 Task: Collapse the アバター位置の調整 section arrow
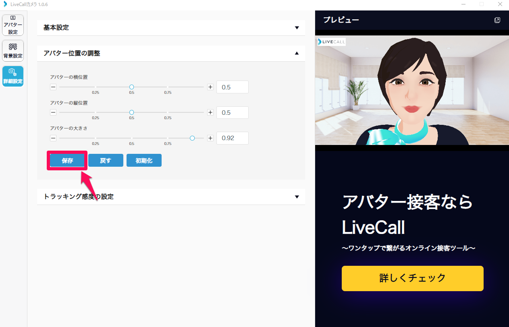coord(297,53)
